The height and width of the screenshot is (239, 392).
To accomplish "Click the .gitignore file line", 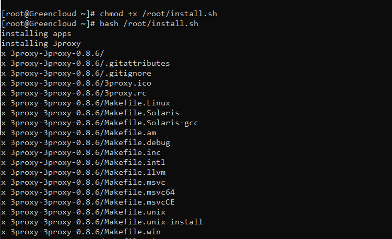I will [76, 73].
